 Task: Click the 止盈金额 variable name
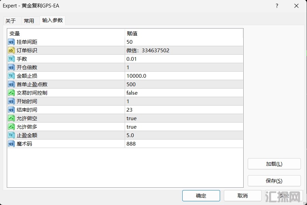click(27, 135)
